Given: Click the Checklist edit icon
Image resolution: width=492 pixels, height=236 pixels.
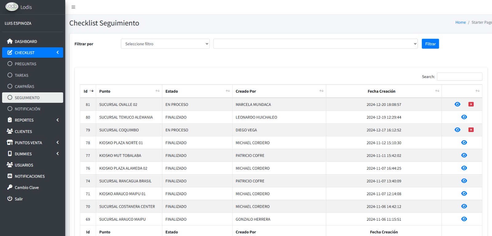Looking at the screenshot, I should pyautogui.click(x=10, y=52).
